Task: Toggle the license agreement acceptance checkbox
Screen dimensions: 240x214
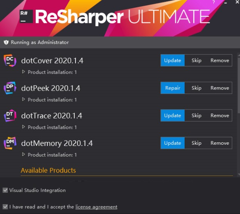Action: [5, 207]
